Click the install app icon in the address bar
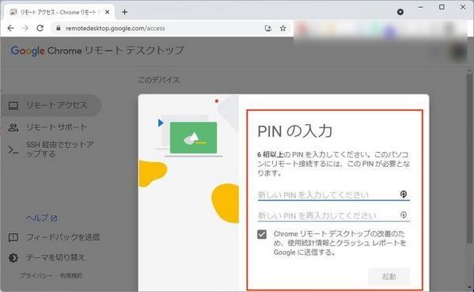The height and width of the screenshot is (292, 474). [x=268, y=28]
